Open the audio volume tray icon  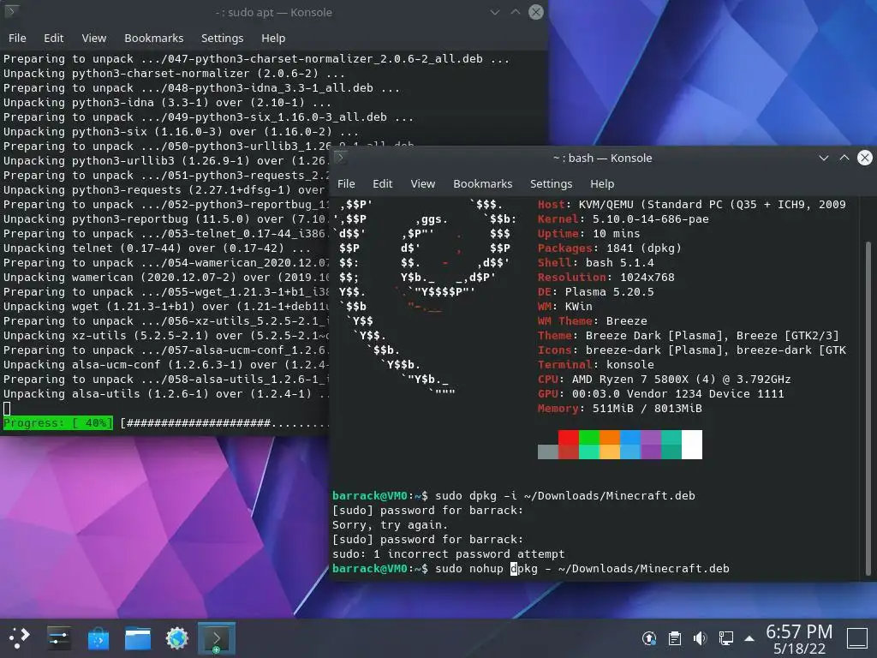[700, 637]
